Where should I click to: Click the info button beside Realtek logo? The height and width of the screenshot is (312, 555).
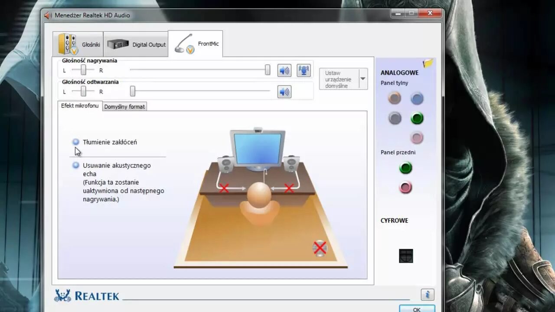click(428, 295)
